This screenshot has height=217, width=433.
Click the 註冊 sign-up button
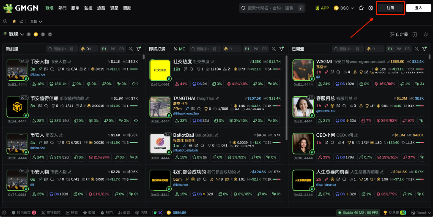coord(390,8)
